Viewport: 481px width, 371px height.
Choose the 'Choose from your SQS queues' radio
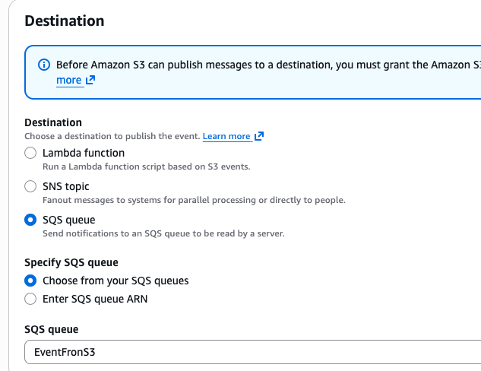click(30, 281)
